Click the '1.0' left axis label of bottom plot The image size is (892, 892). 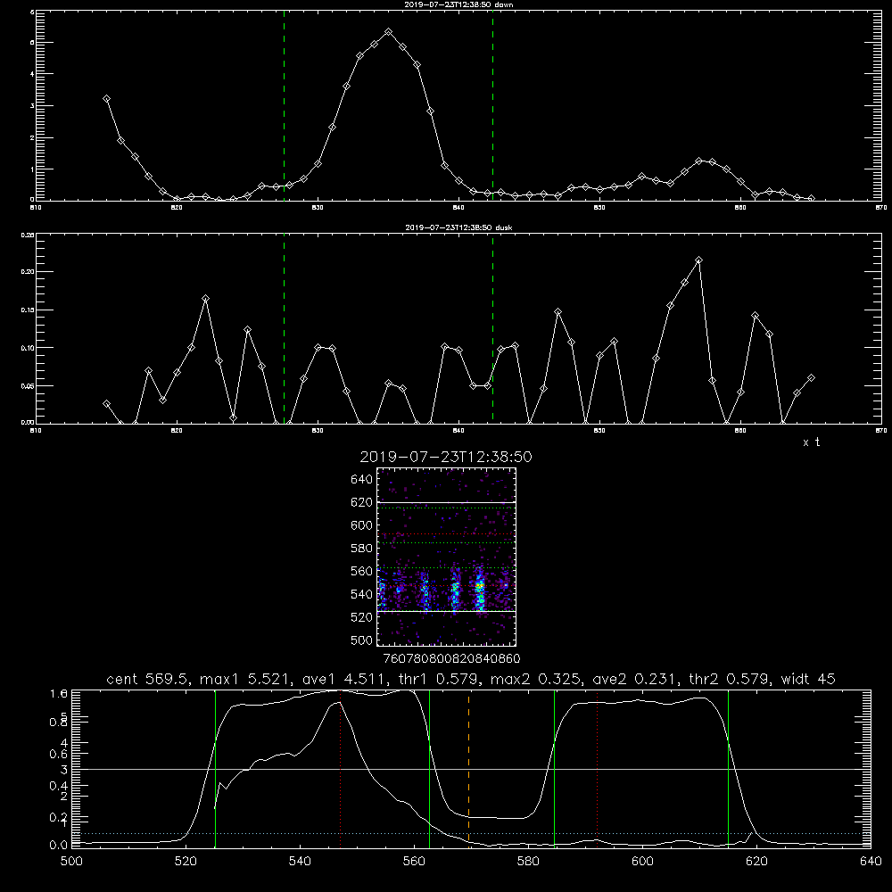[59, 693]
